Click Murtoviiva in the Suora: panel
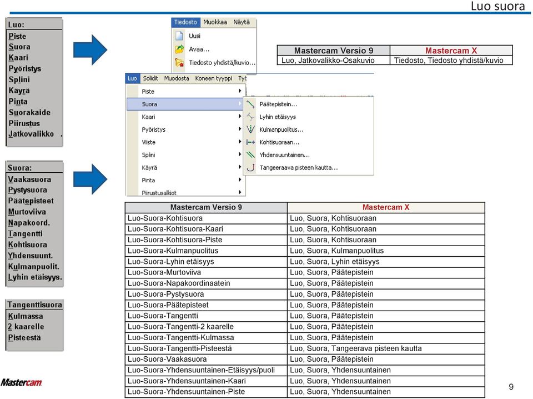 click(27, 212)
